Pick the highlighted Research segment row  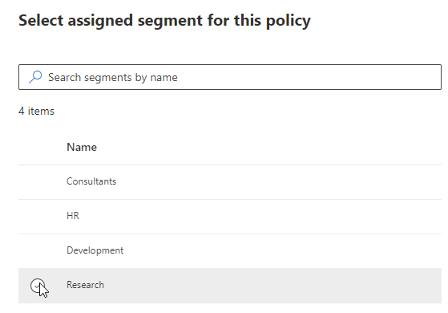click(x=230, y=286)
